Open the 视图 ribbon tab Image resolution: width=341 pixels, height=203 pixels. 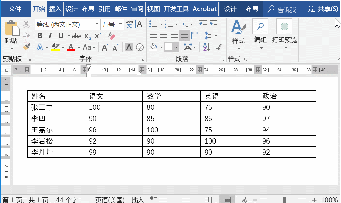[x=153, y=9]
